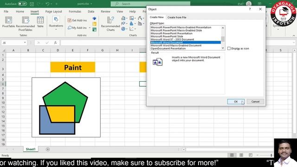
Task: Adjust the zoom slider in status bar
Action: pyautogui.click(x=271, y=155)
